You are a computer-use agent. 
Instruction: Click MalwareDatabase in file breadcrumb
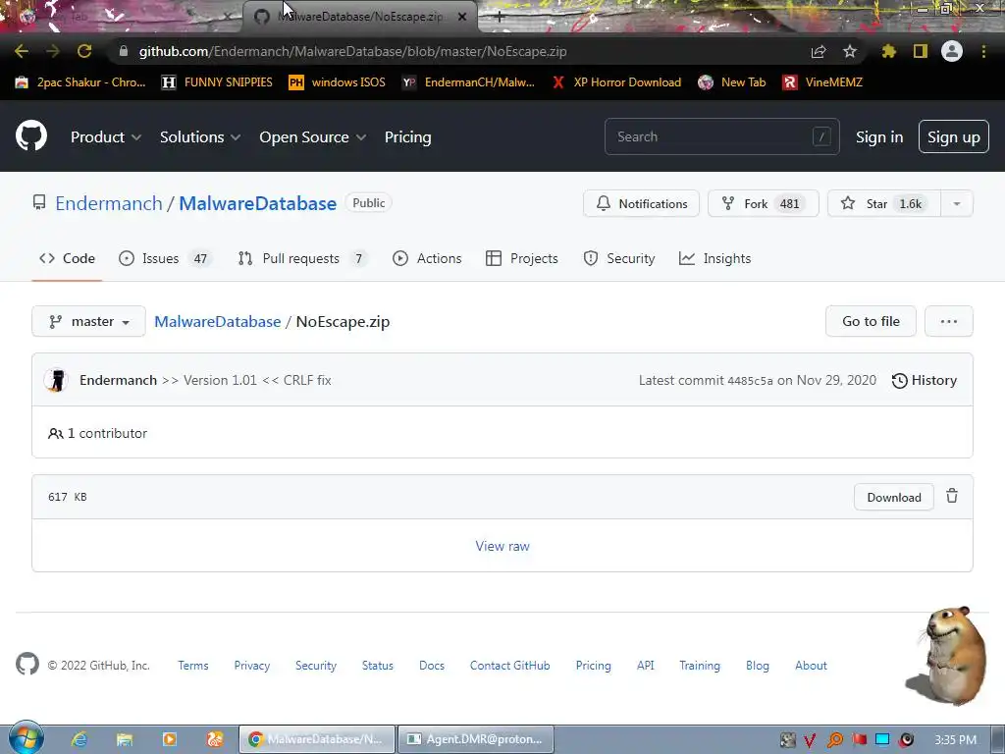(217, 321)
